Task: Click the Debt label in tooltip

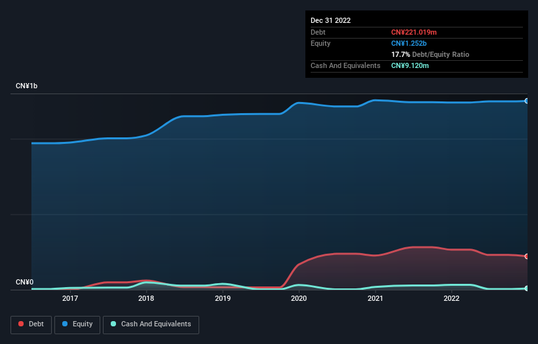Action: (318, 32)
